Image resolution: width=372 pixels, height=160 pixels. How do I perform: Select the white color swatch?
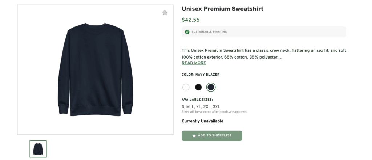coord(186,87)
